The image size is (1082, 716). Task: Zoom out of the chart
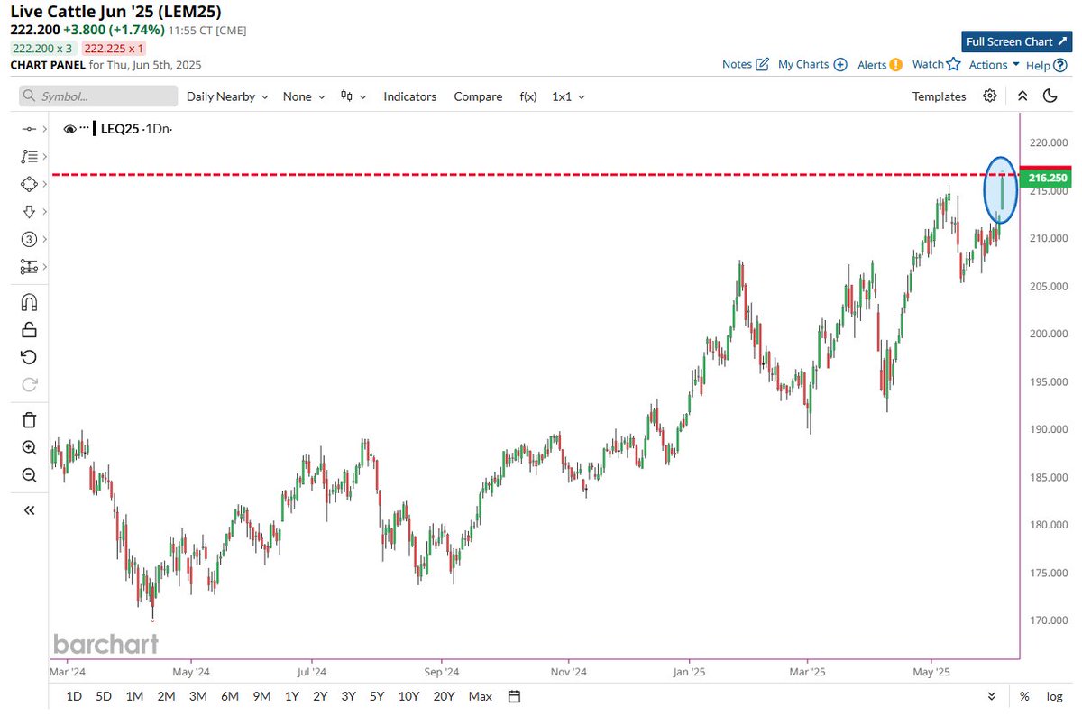29,475
